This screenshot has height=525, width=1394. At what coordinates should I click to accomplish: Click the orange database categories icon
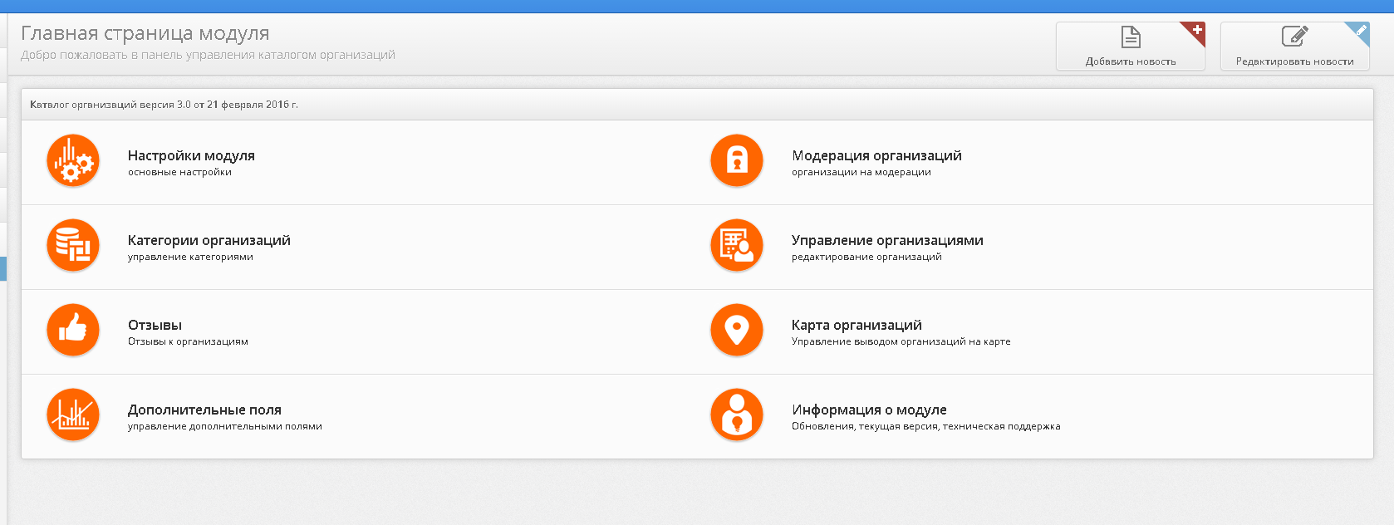tap(73, 245)
